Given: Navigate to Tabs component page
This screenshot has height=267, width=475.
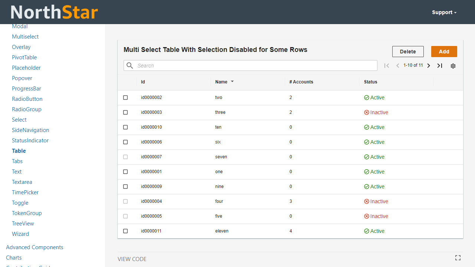Looking at the screenshot, I should coord(17,161).
